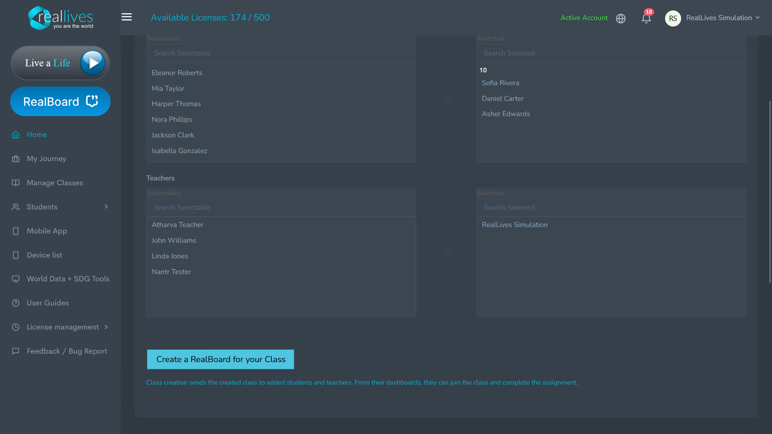This screenshot has width=772, height=434.
Task: Click the RealLives logo
Action: [60, 18]
